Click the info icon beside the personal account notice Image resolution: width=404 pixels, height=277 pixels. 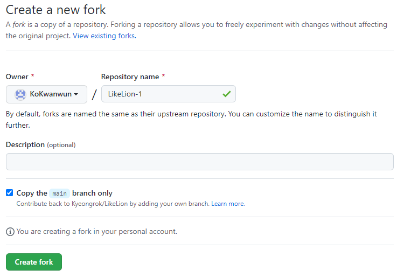10,232
